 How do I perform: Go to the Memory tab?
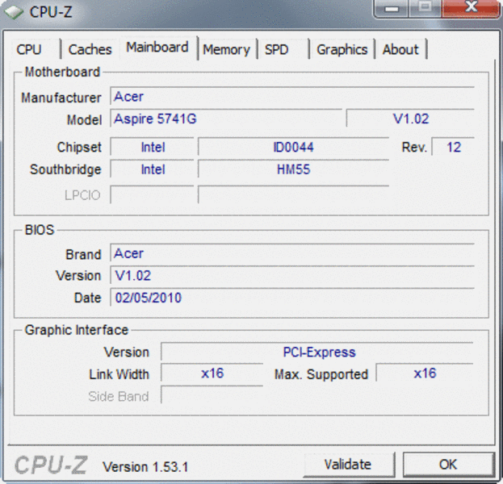pyautogui.click(x=227, y=50)
